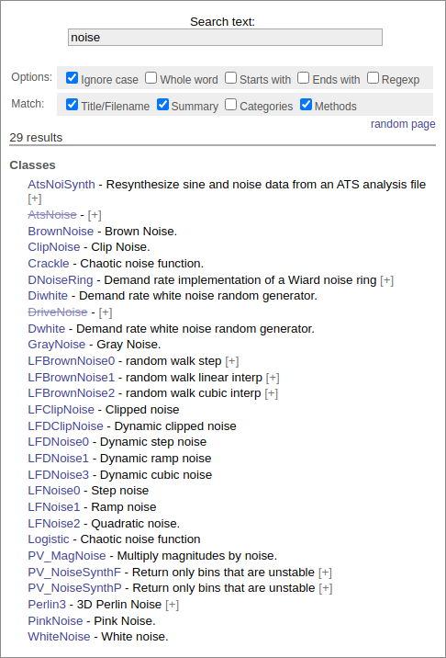The width and height of the screenshot is (446, 658).
Task: Click the '29 results' count text
Action: [36, 138]
